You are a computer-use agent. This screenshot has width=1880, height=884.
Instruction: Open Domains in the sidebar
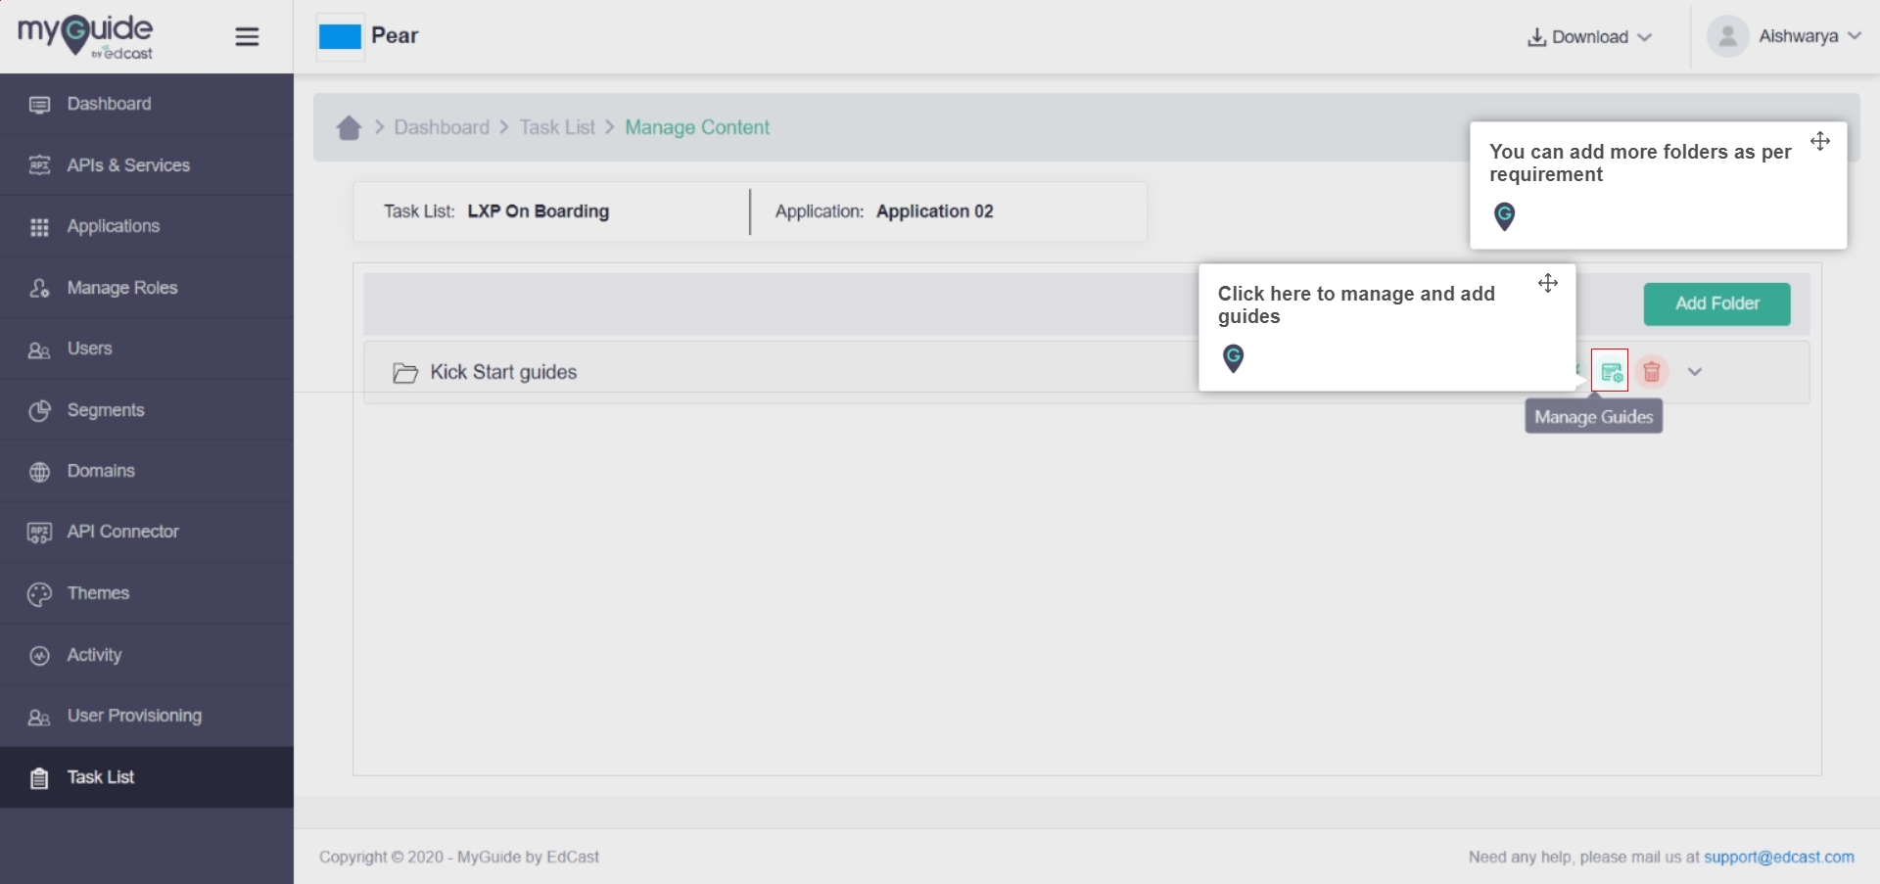(x=147, y=471)
